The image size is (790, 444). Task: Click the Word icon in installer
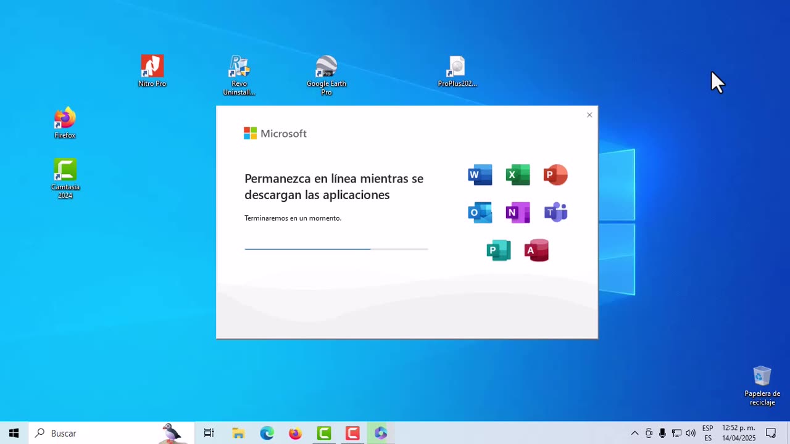coord(480,175)
